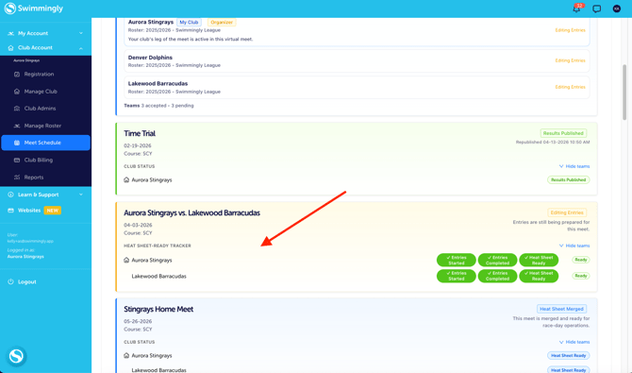Click the Heat Sheet Merged badge
Viewport: 632px width, 373px height.
pyautogui.click(x=561, y=309)
